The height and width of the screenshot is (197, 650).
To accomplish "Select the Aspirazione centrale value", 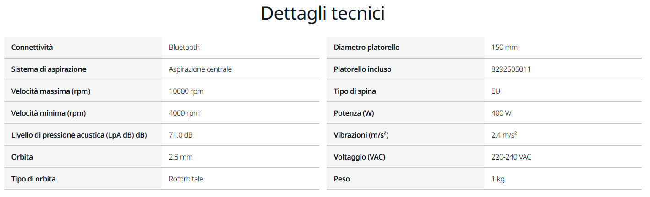I will pos(200,69).
